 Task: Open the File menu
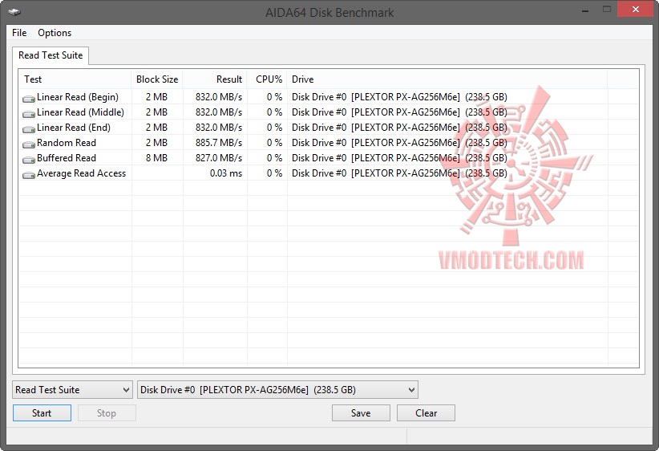coord(19,33)
